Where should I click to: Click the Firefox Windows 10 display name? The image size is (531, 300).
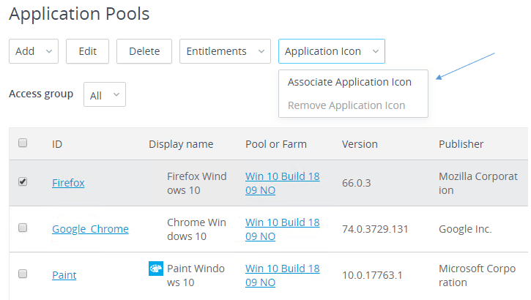click(197, 183)
